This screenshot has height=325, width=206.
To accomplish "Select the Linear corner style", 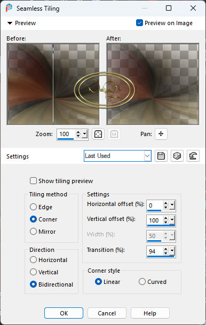I will 98,282.
